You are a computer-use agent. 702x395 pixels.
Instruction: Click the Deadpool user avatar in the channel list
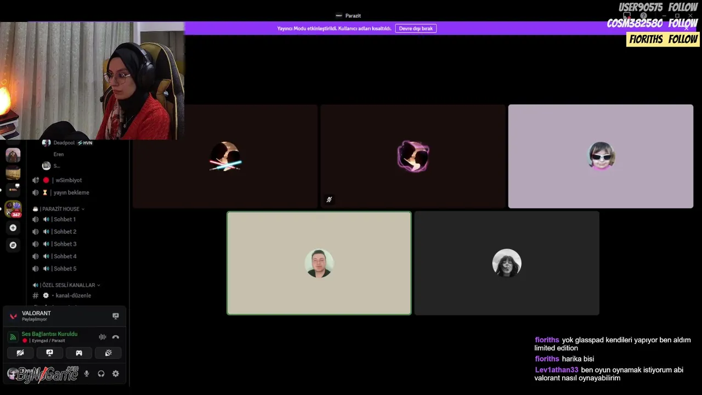pyautogui.click(x=47, y=143)
